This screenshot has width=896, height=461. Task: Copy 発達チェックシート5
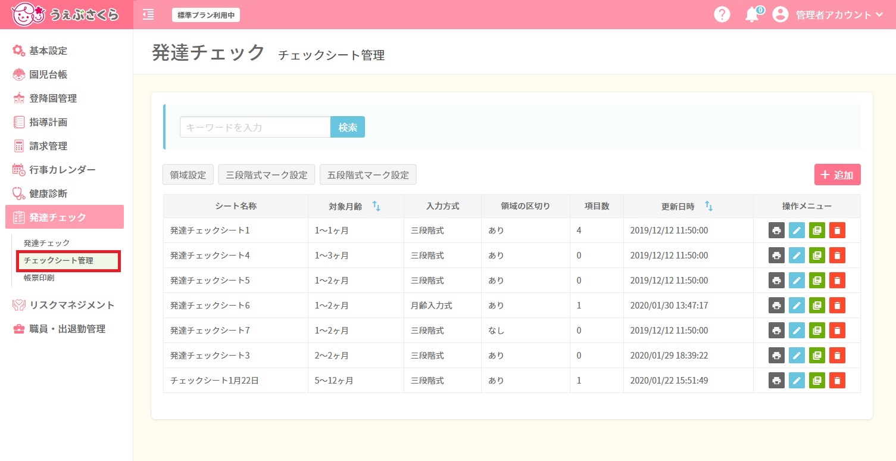(817, 281)
